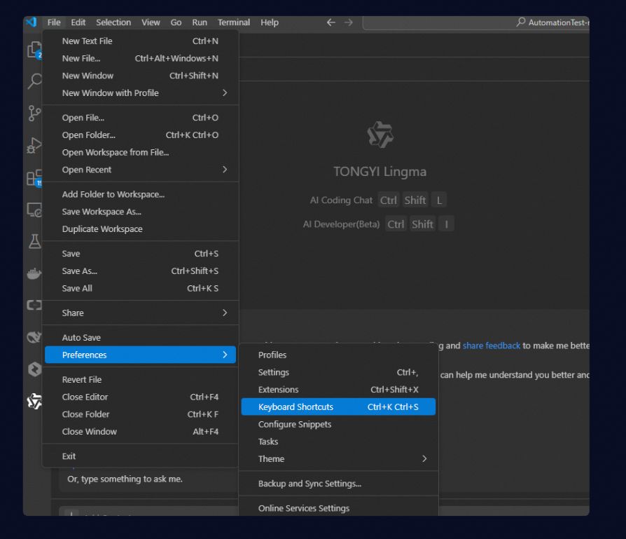Screen dimensions: 626x539
Task: Open the Search magnifier in activity bar
Action: coord(34,81)
